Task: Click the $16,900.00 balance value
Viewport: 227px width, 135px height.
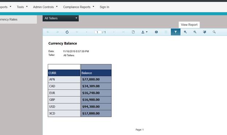Action: coord(91,100)
